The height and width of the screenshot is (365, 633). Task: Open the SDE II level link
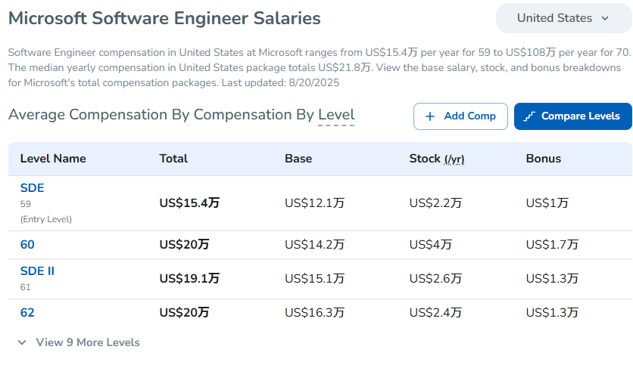click(x=37, y=271)
